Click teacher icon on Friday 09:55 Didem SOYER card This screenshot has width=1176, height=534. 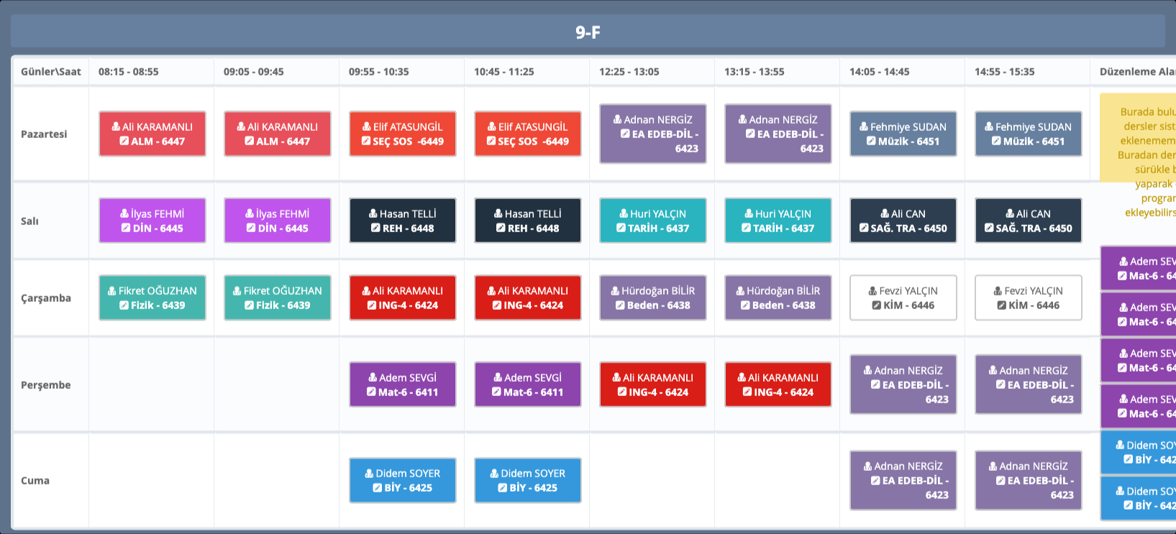pyautogui.click(x=369, y=474)
